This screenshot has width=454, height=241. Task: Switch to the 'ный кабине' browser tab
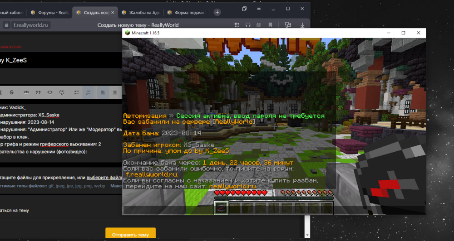pyautogui.click(x=12, y=12)
